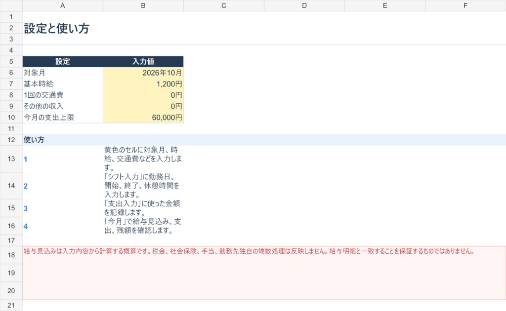Select the 2026年10月 input cell
The height and width of the screenshot is (311, 506).
(143, 73)
